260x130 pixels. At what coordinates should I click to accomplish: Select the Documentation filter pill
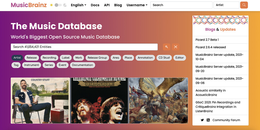point(83,65)
